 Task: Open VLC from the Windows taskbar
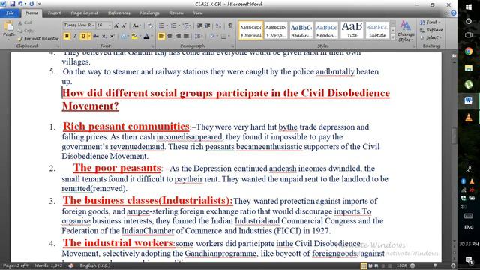click(468, 118)
